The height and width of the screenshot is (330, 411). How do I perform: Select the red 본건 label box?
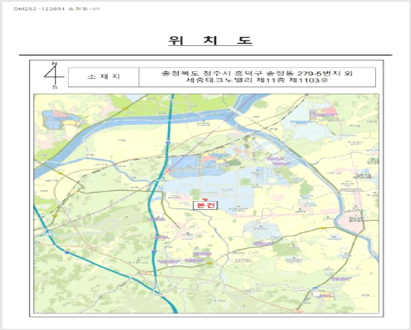pyautogui.click(x=205, y=205)
